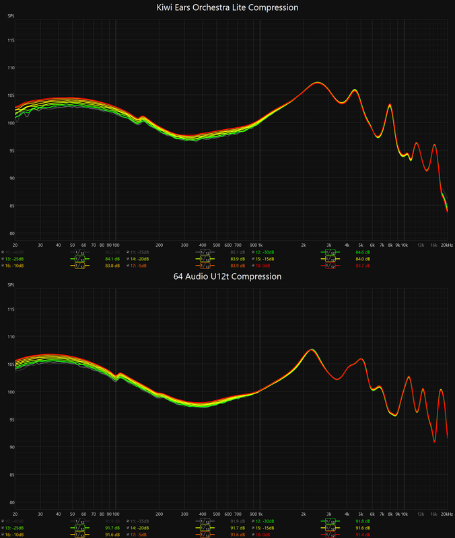Toggle 14: -20dB trace in Kiwi Ears legend
Viewport: 455px width, 538px height.
click(x=128, y=259)
